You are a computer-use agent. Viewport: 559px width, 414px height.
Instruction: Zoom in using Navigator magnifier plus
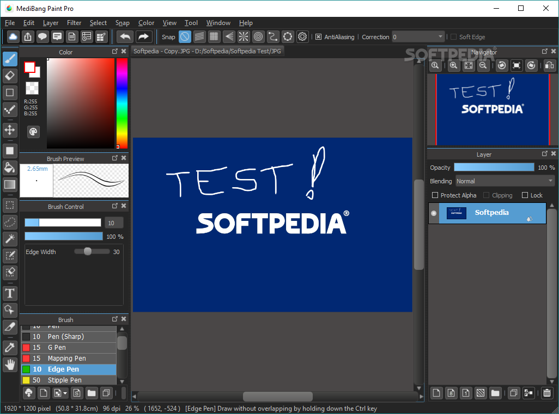click(453, 65)
